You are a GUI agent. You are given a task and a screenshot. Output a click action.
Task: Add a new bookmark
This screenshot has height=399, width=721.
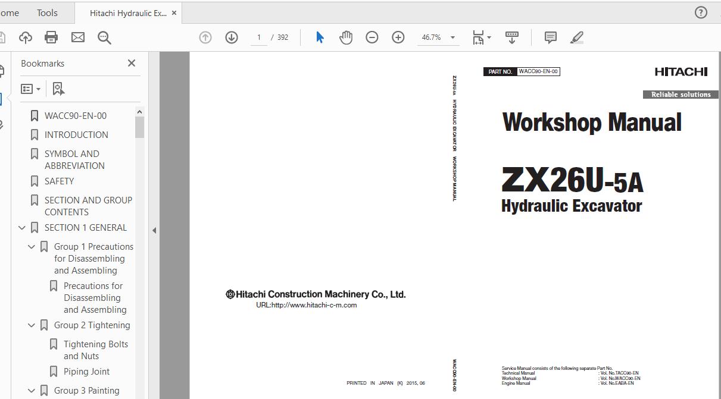58,89
